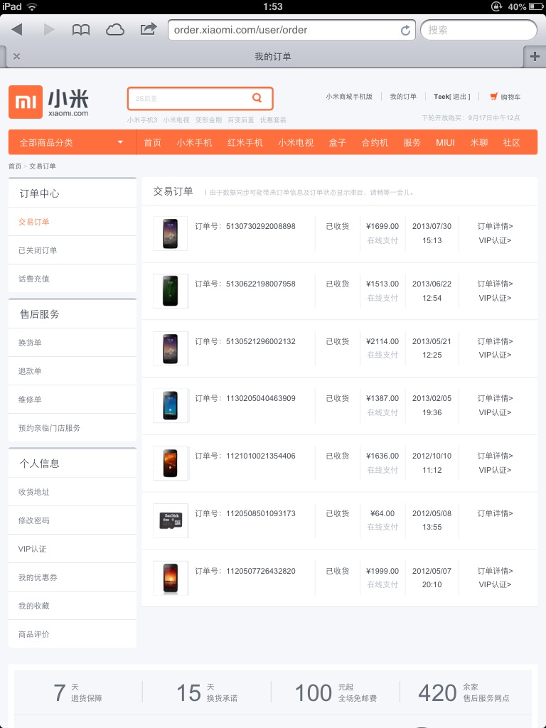The width and height of the screenshot is (546, 728).
Task: Open 订单详情 for ¥64.00 order
Action: pyautogui.click(x=495, y=513)
